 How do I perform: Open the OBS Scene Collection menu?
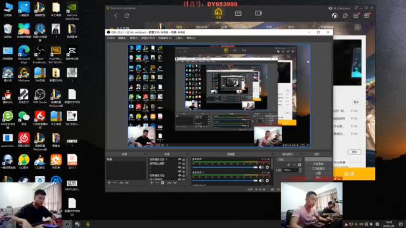point(165,38)
